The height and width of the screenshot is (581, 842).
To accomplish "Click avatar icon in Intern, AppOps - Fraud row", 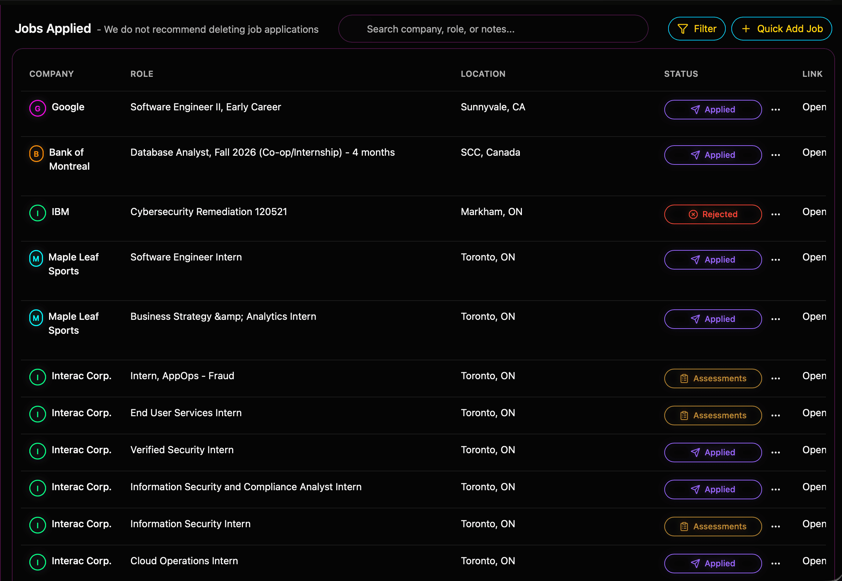I will click(x=37, y=377).
